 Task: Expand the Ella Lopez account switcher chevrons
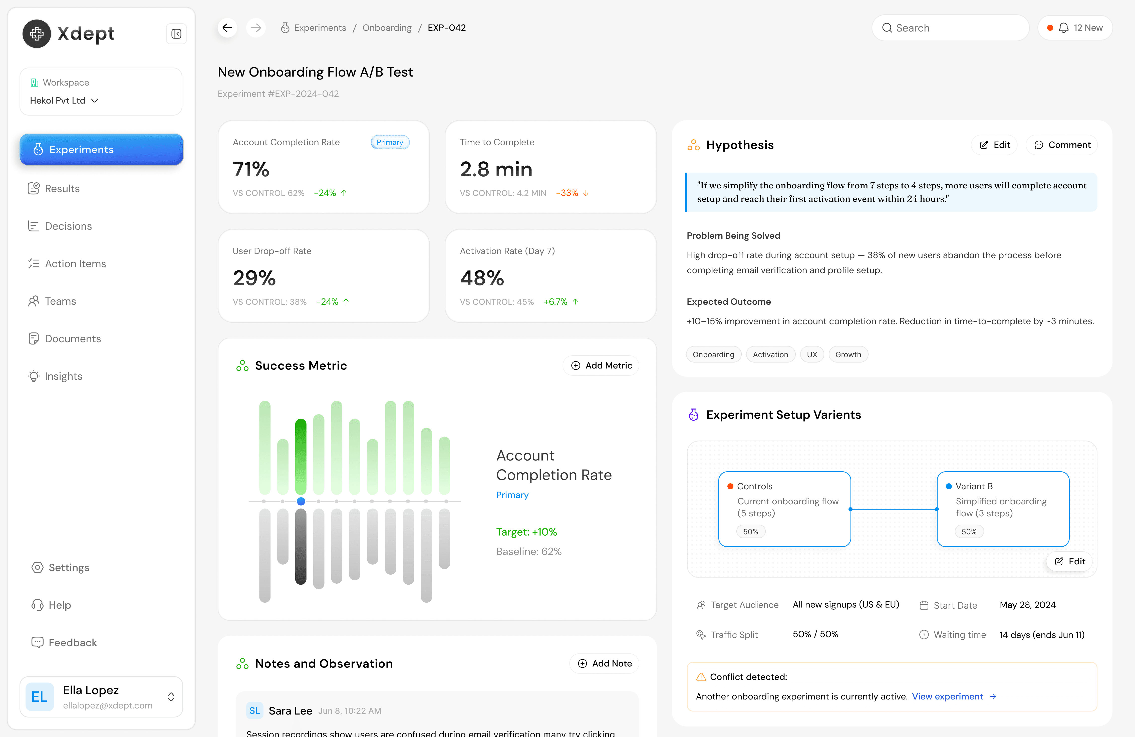171,696
